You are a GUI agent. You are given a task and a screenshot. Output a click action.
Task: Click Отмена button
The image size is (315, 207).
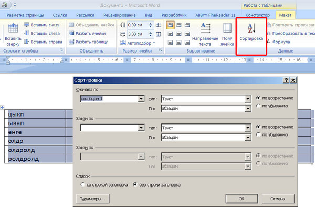[x=278, y=199]
